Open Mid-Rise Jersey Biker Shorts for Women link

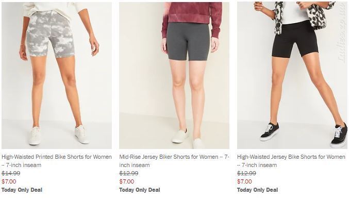coord(174,161)
